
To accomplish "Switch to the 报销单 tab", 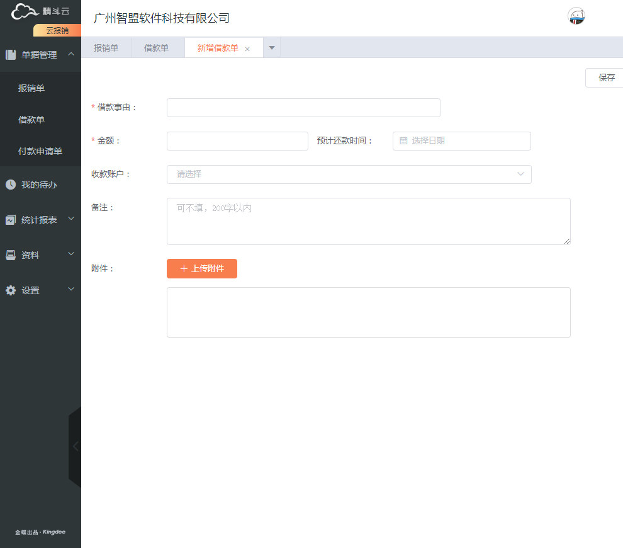I will [x=106, y=48].
